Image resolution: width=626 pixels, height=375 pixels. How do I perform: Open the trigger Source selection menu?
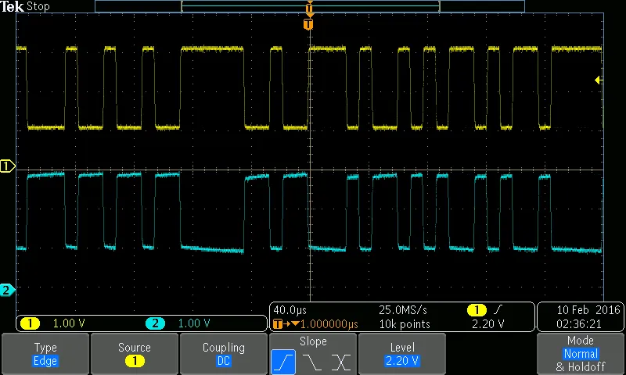point(135,354)
